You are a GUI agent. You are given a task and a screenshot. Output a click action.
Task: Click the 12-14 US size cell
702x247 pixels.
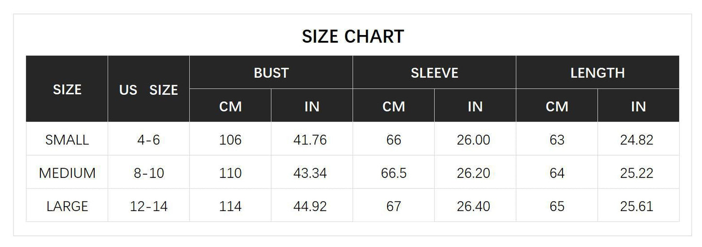(149, 206)
